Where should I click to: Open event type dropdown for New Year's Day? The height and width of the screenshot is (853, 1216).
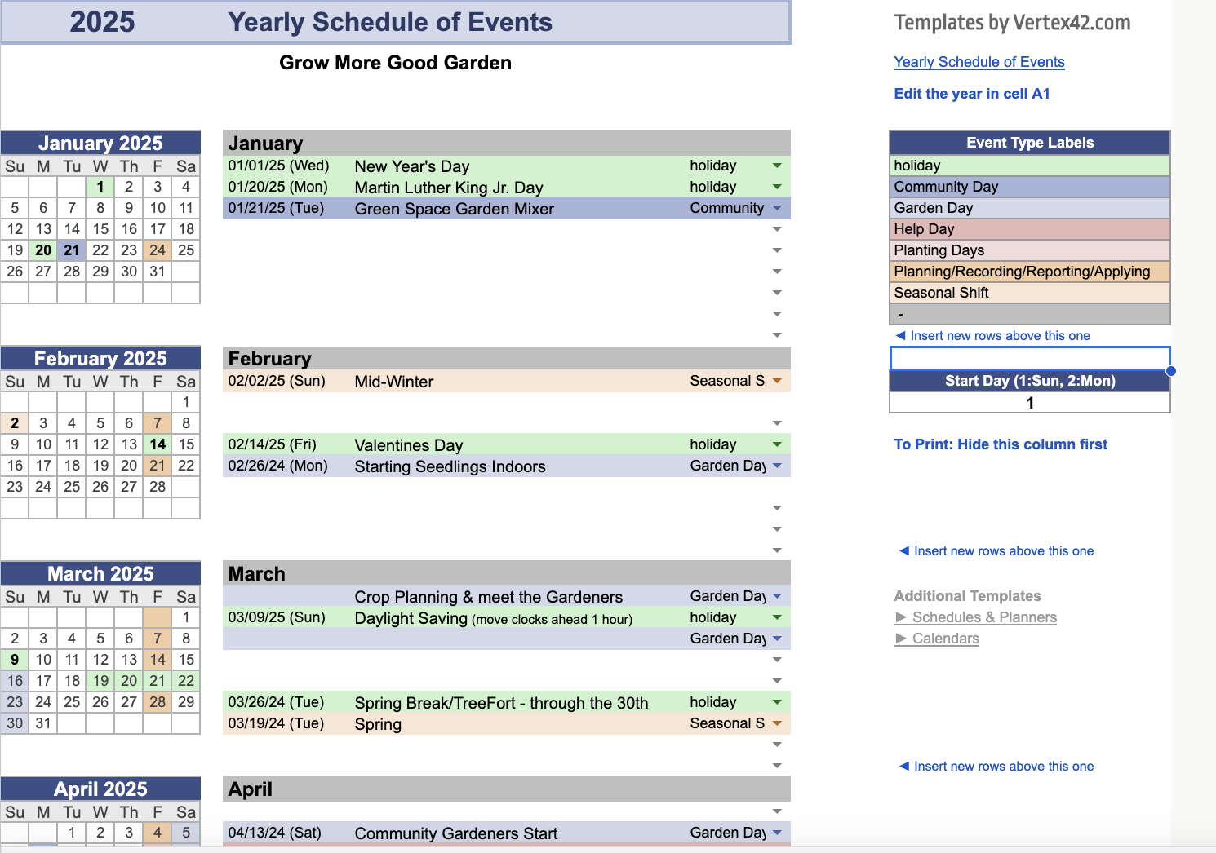point(776,166)
